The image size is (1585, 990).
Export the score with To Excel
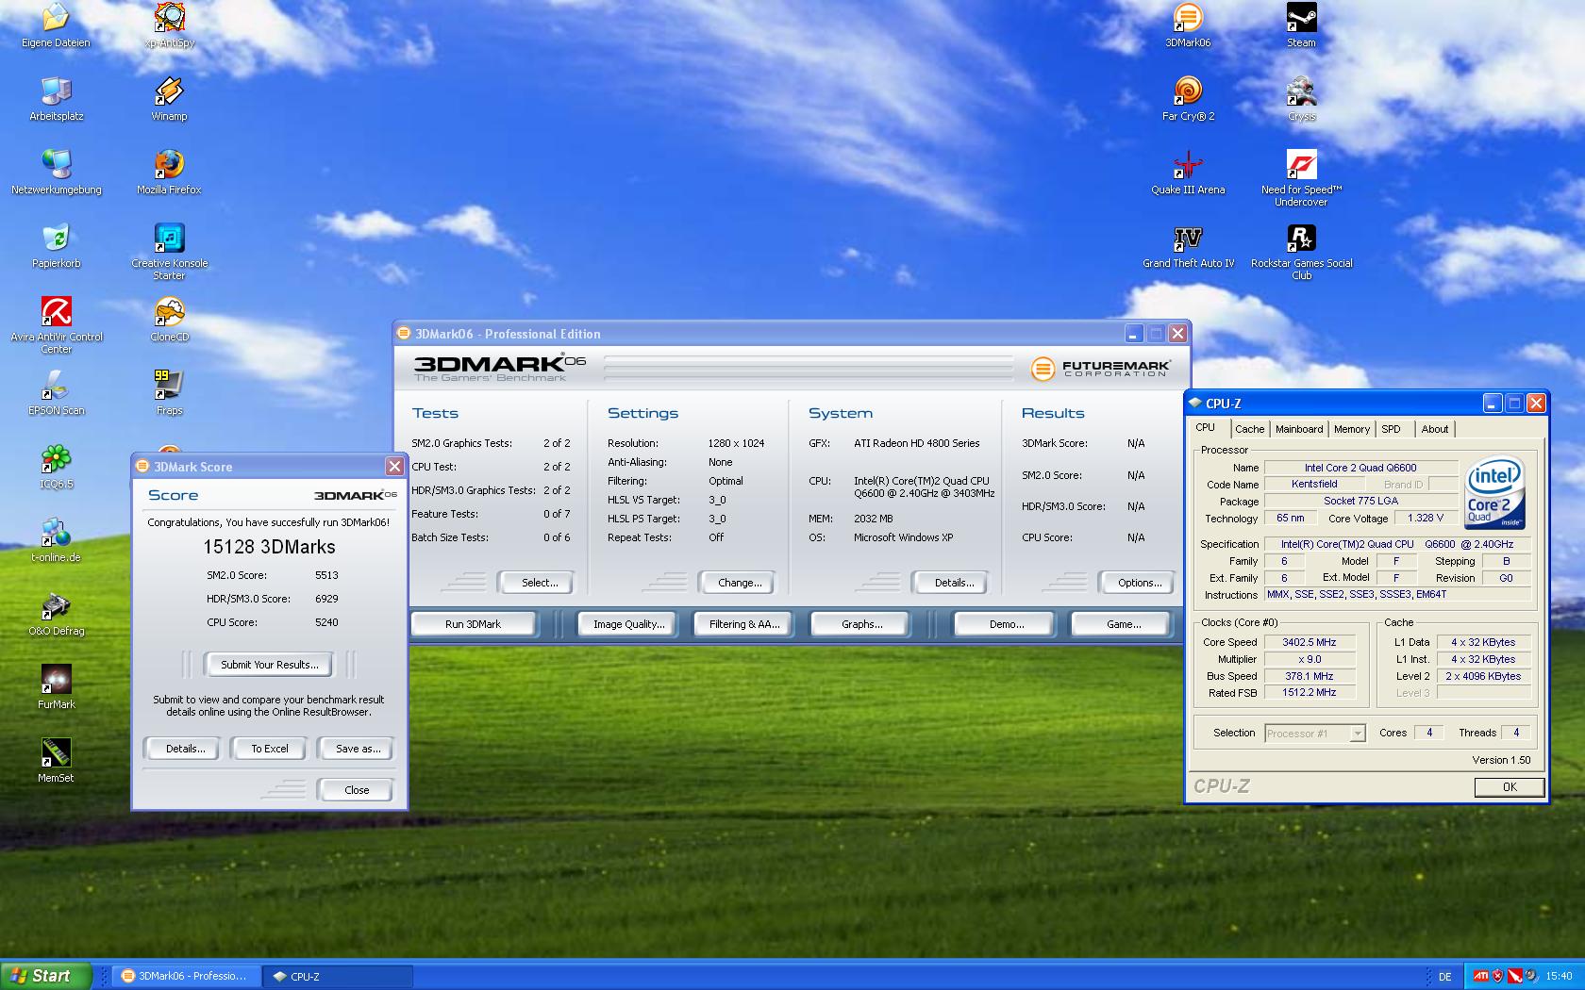(x=270, y=749)
